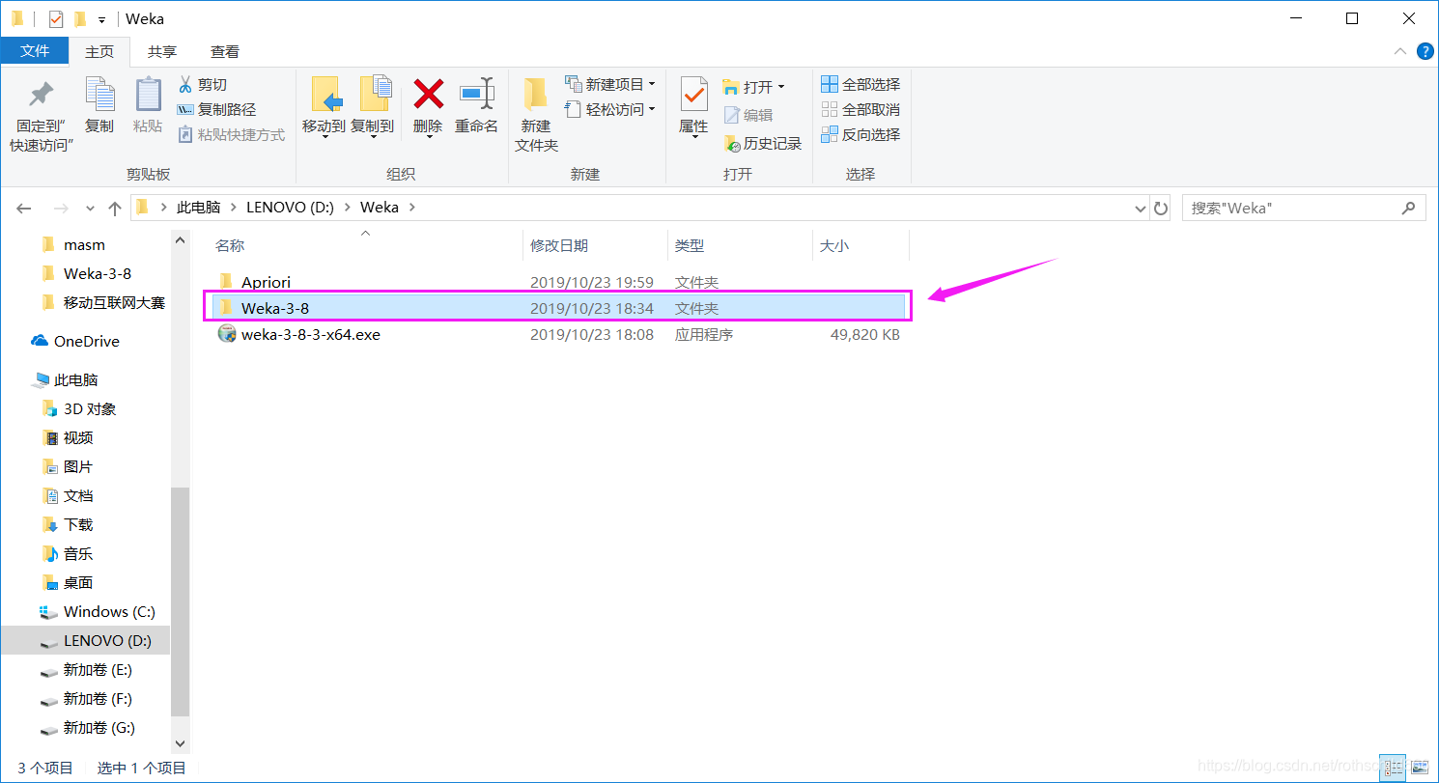This screenshot has height=783, width=1439.
Task: Switch to the Home (主页) tab
Action: point(99,51)
